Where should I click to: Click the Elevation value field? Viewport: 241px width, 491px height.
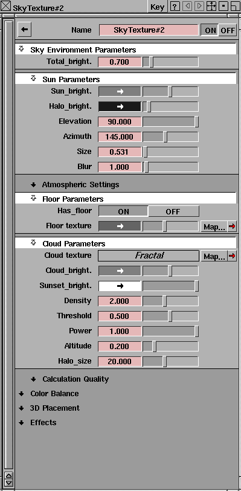tap(120, 121)
